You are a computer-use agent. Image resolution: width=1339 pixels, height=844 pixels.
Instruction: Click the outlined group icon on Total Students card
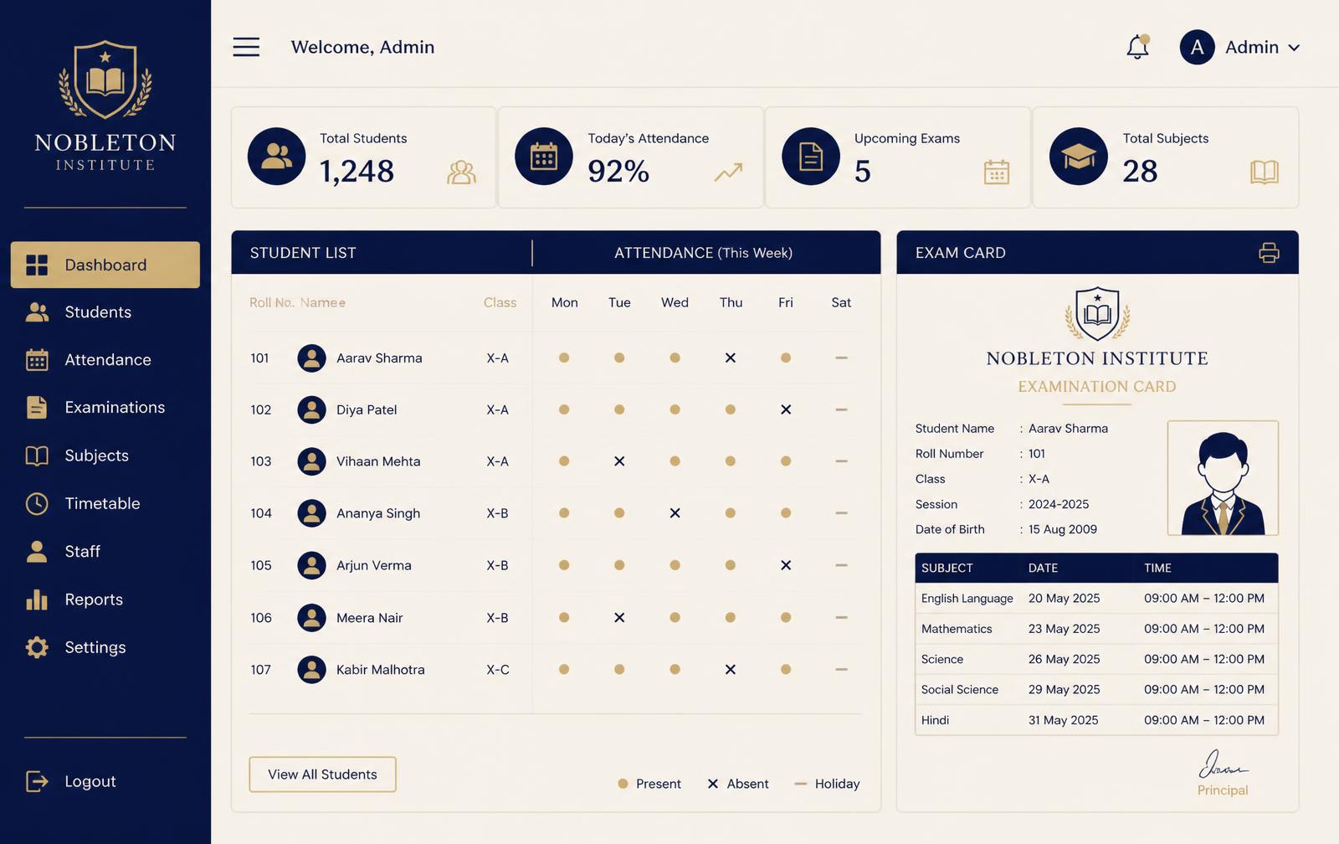(x=461, y=172)
